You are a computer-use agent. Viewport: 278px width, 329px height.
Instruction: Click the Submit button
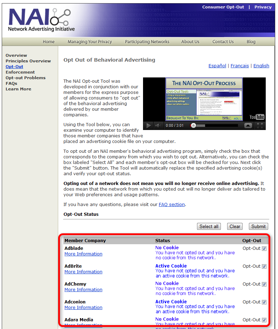coord(258,226)
